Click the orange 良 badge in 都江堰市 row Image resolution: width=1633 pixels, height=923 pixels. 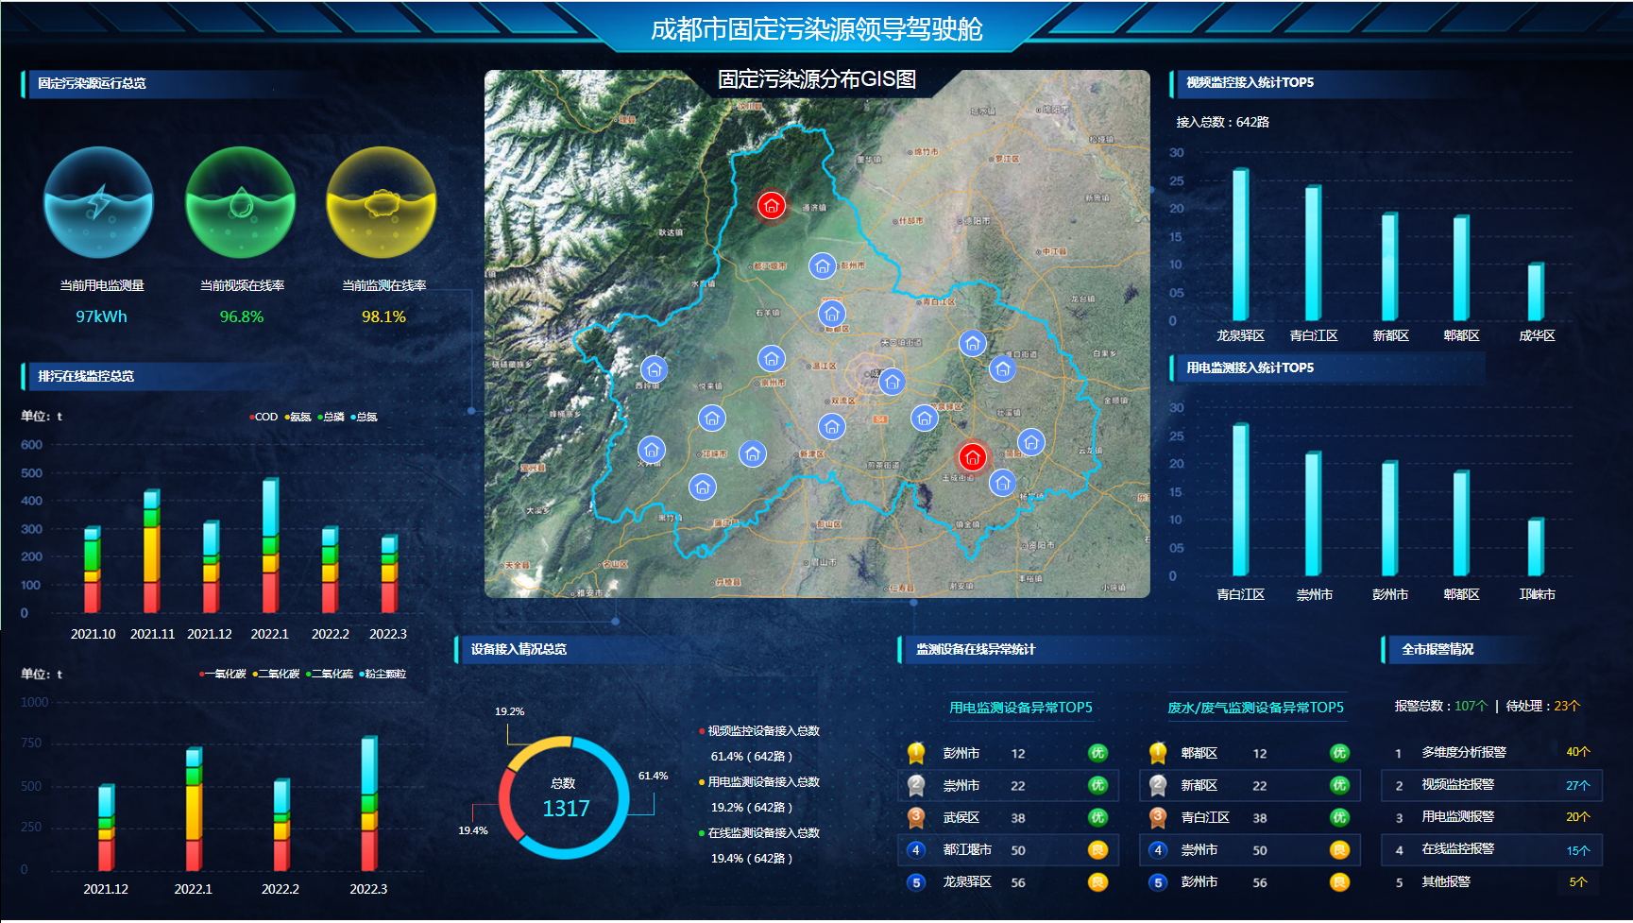pyautogui.click(x=1097, y=849)
